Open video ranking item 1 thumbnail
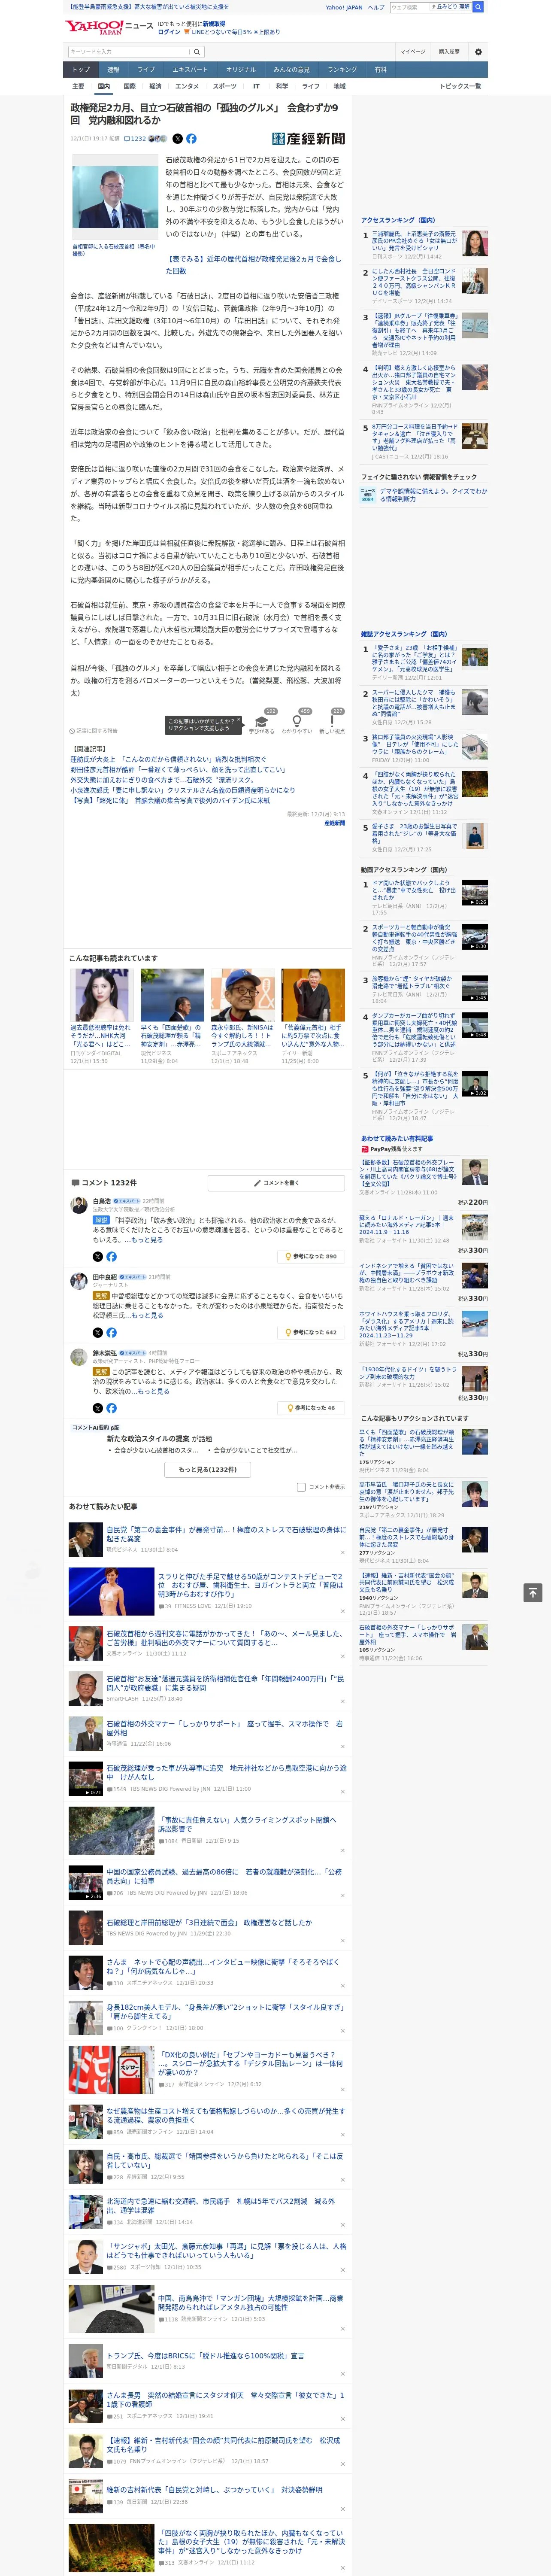Image resolution: width=551 pixels, height=2576 pixels. click(x=474, y=893)
